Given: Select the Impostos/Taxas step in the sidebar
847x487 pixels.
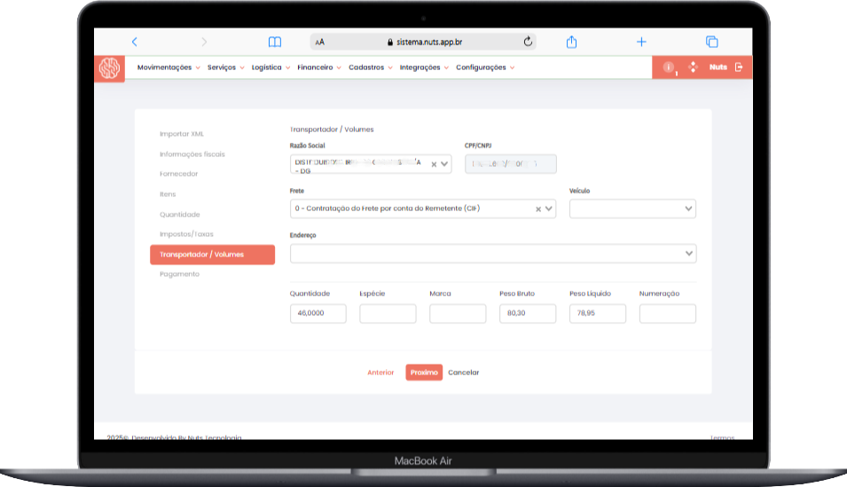Looking at the screenshot, I should click(186, 234).
